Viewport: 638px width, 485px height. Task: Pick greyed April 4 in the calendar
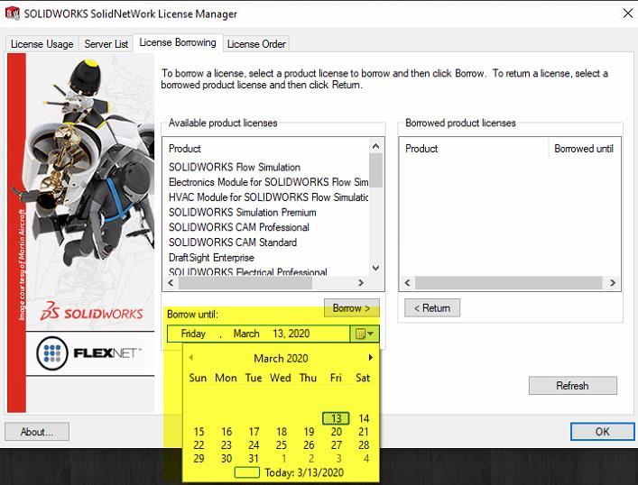366,459
